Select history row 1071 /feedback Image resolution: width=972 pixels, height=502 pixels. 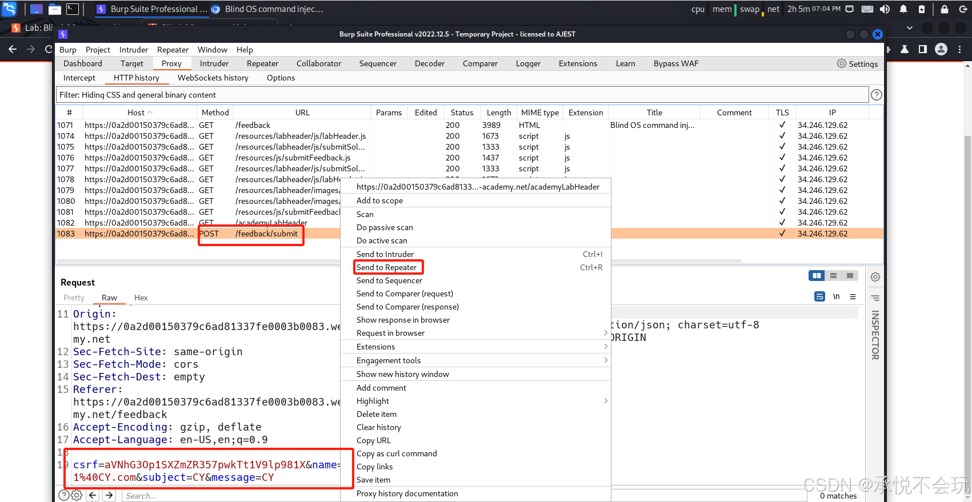[x=469, y=125]
